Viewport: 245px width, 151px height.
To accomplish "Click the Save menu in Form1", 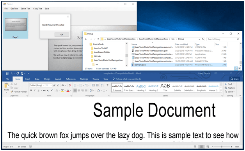I will [47, 9].
